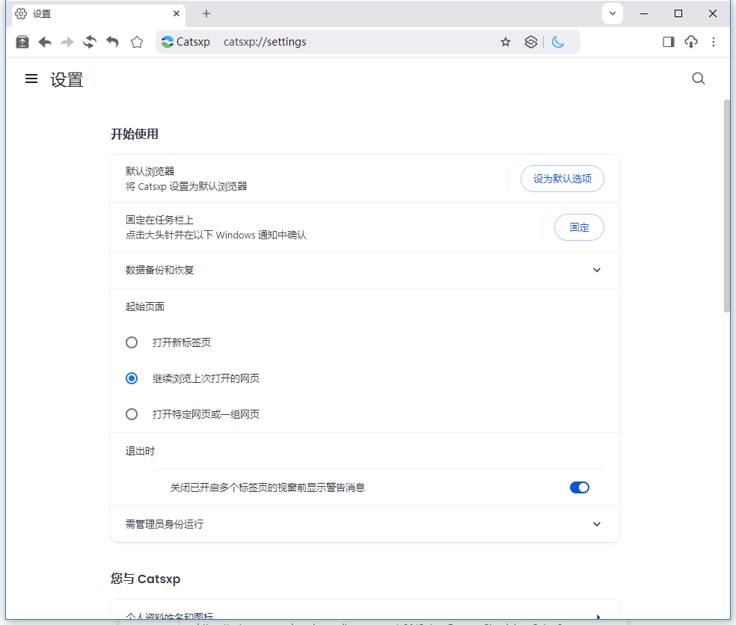Toggle dark mode with the moon icon
This screenshot has width=736, height=625.
pos(558,42)
